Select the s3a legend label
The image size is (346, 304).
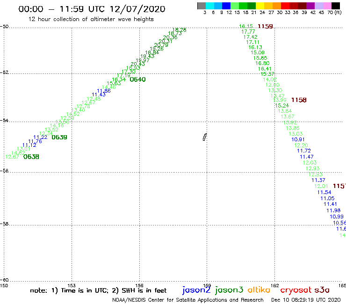click(x=322, y=290)
